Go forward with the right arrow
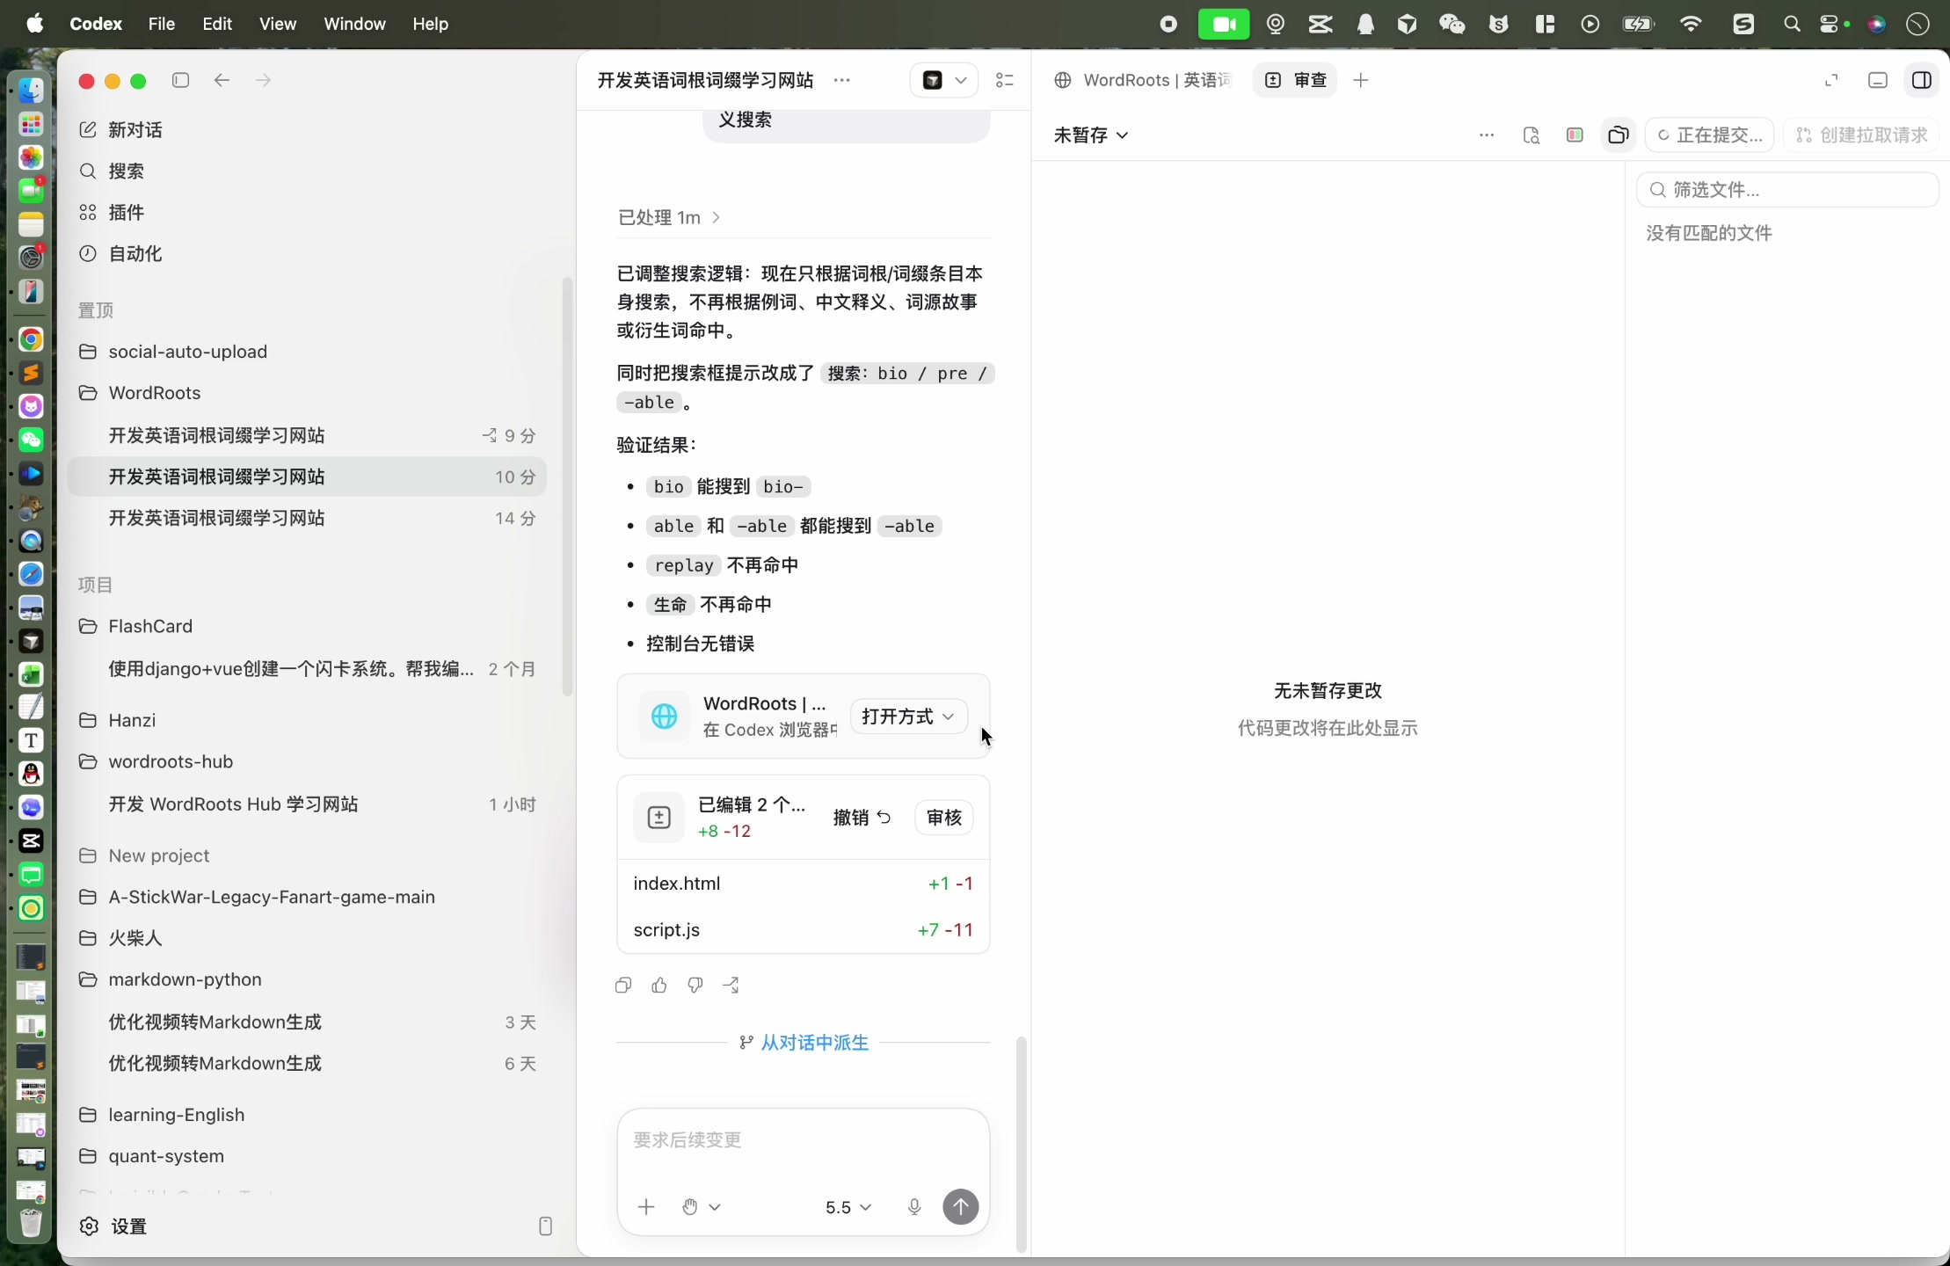 [263, 80]
